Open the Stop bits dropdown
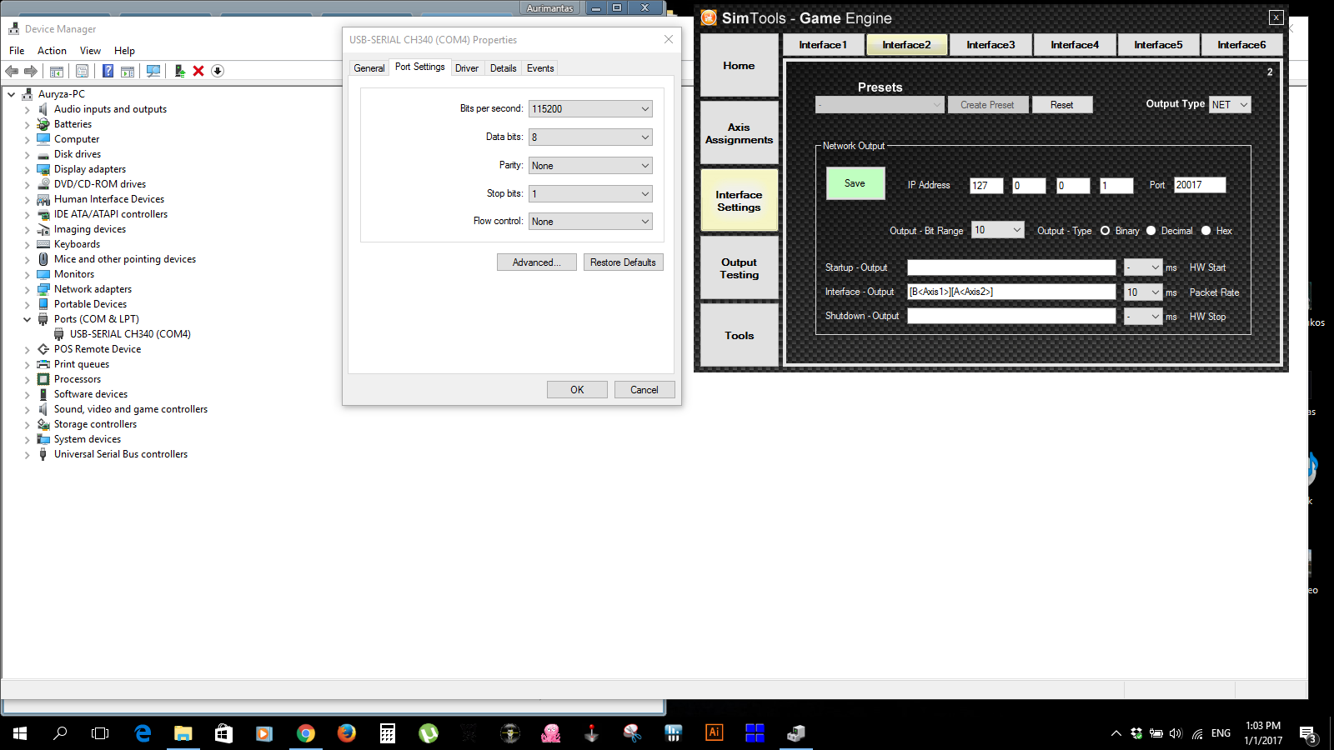 590,194
